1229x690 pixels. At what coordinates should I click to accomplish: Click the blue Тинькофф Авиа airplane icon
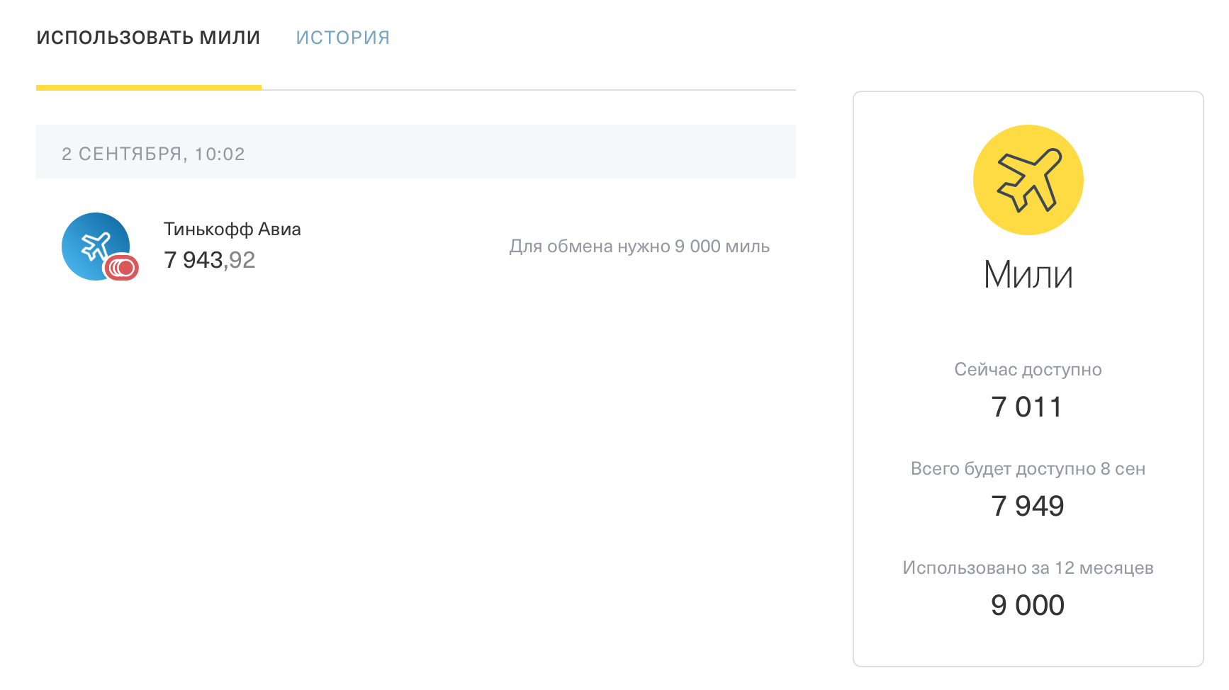click(x=96, y=247)
